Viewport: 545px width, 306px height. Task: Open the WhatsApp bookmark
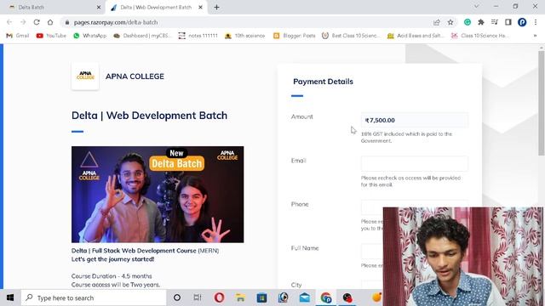point(89,36)
